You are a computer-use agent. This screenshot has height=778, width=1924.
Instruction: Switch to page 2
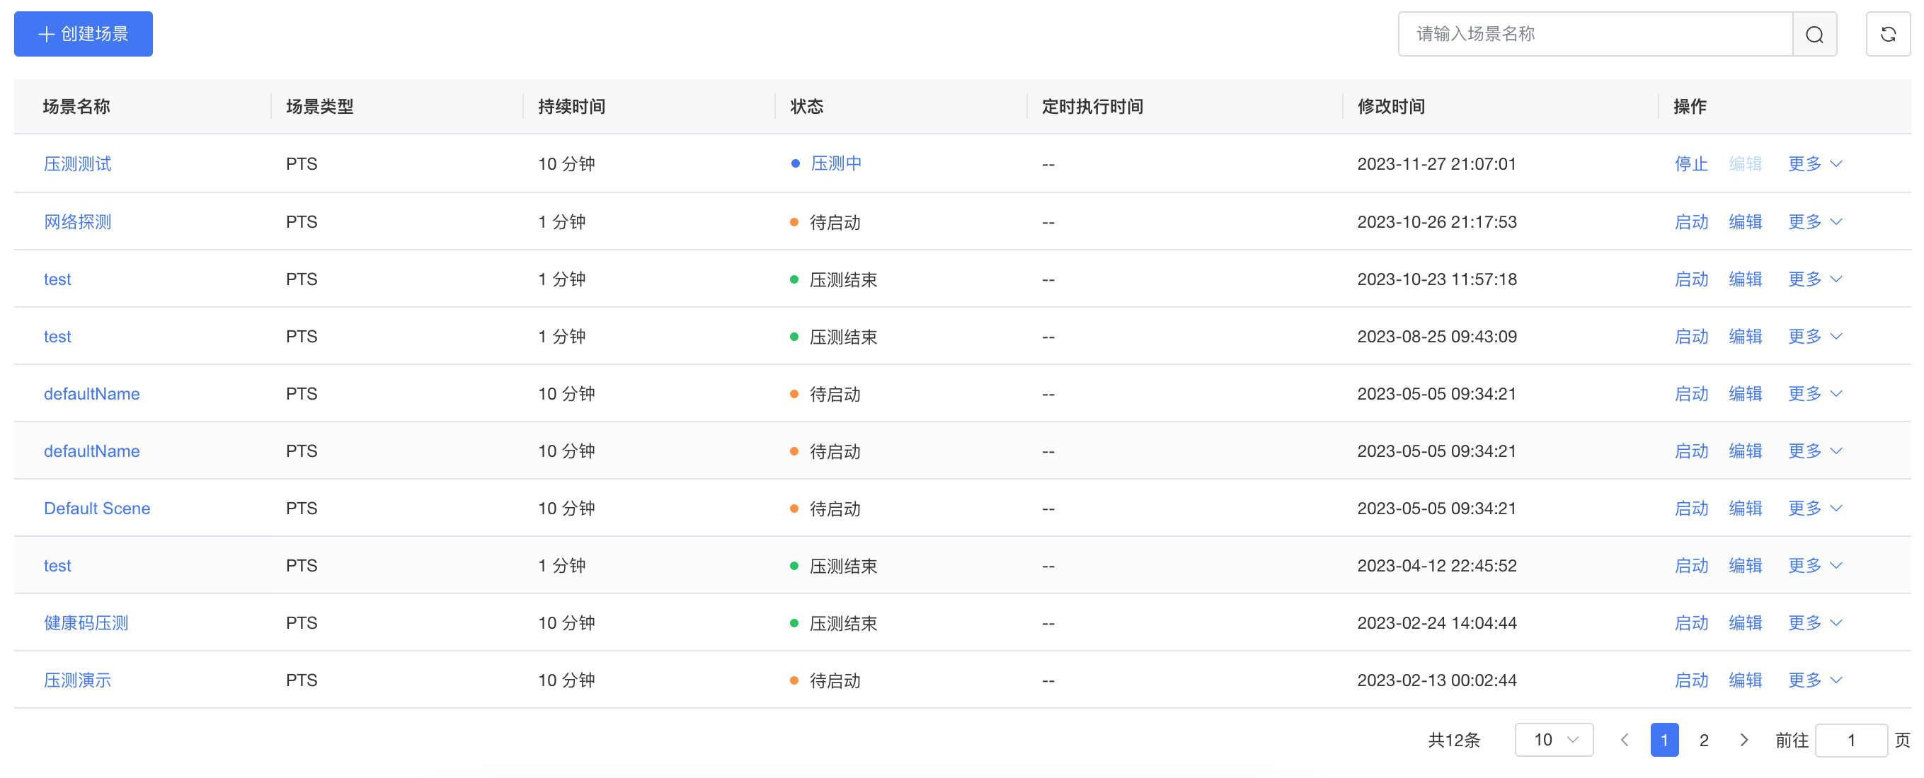(1704, 739)
